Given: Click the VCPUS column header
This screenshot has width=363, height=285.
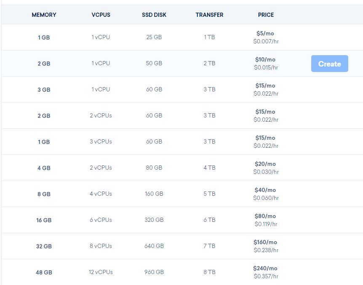Looking at the screenshot, I should pyautogui.click(x=101, y=15).
